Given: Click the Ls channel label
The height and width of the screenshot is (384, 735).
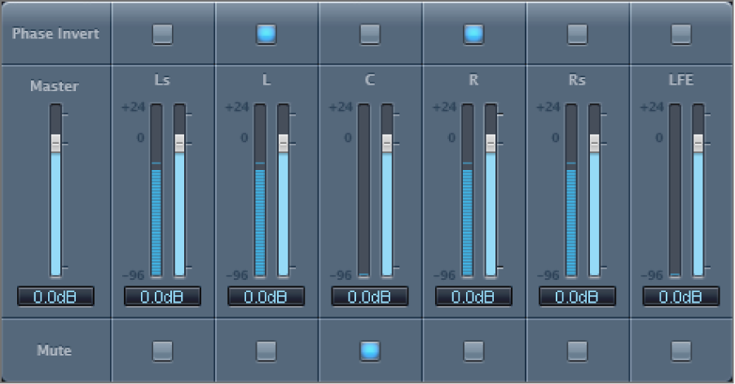Looking at the screenshot, I should [x=162, y=80].
